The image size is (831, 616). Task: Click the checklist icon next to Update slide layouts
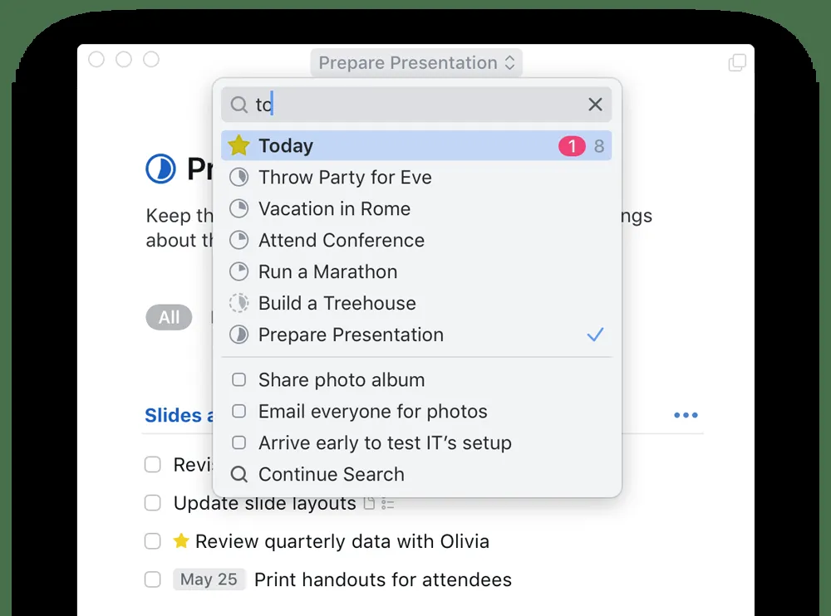[387, 504]
